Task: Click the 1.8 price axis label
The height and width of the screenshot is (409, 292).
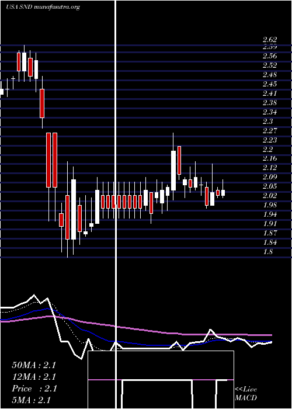Action: (267, 252)
